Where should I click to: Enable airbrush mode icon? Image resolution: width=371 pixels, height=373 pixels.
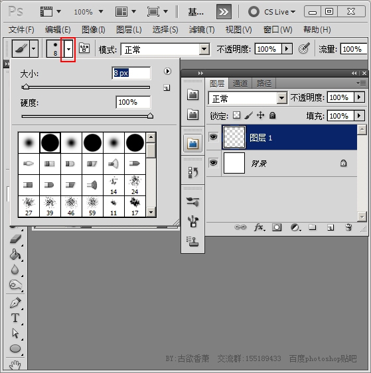pyautogui.click(x=304, y=48)
